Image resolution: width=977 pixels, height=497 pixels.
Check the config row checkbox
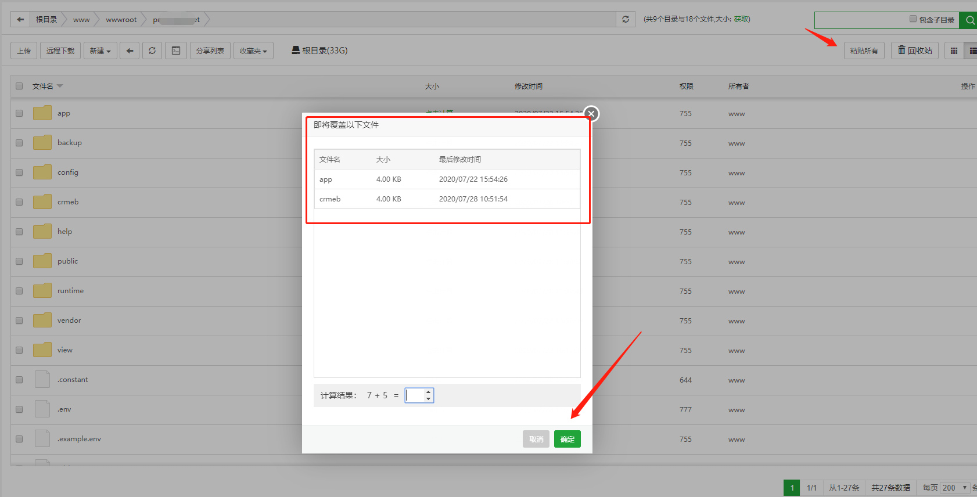(19, 172)
